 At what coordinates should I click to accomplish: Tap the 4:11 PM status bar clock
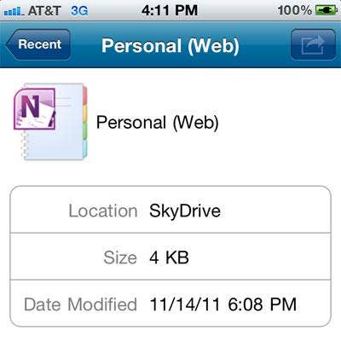[170, 10]
